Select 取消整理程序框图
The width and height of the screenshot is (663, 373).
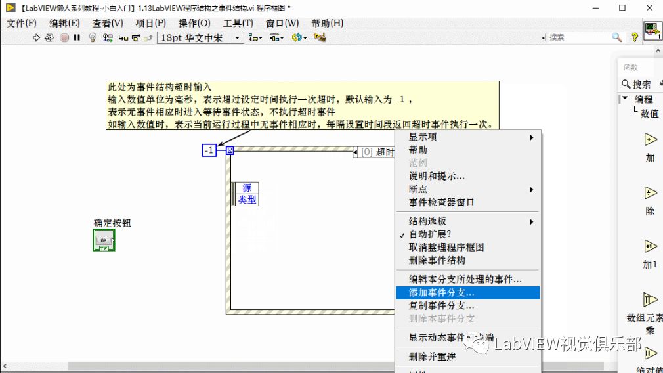[x=468, y=248]
